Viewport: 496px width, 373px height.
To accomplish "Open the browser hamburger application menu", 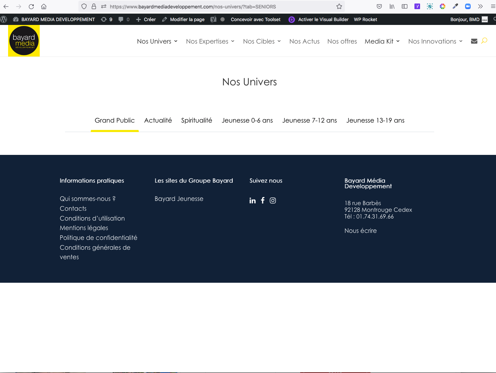I will point(493,6).
